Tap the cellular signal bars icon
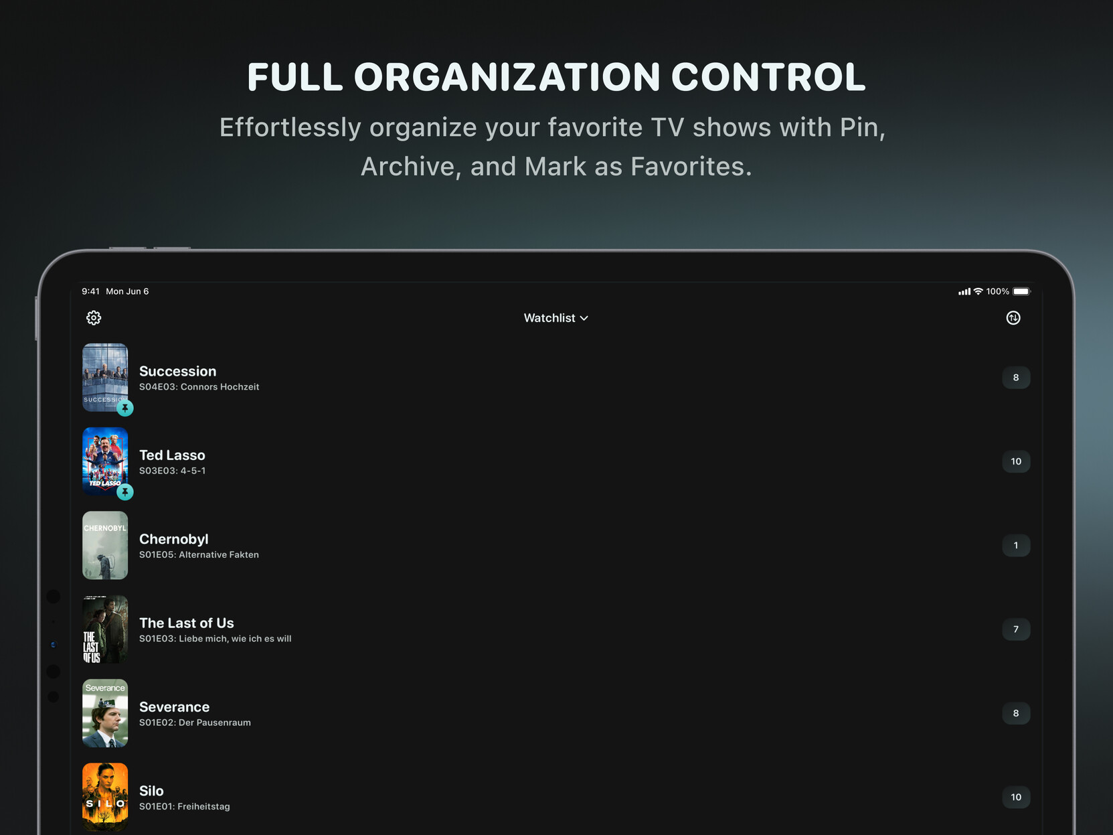1113x835 pixels. pos(964,292)
